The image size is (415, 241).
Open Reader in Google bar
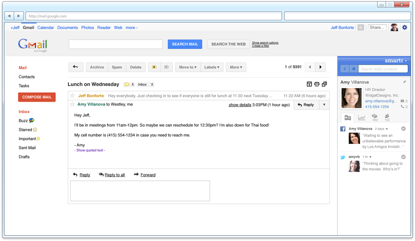(104, 28)
